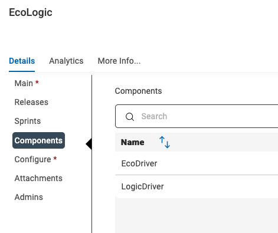This screenshot has height=233, width=278.
Task: Select the highlighted Components nav item
Action: [38, 140]
